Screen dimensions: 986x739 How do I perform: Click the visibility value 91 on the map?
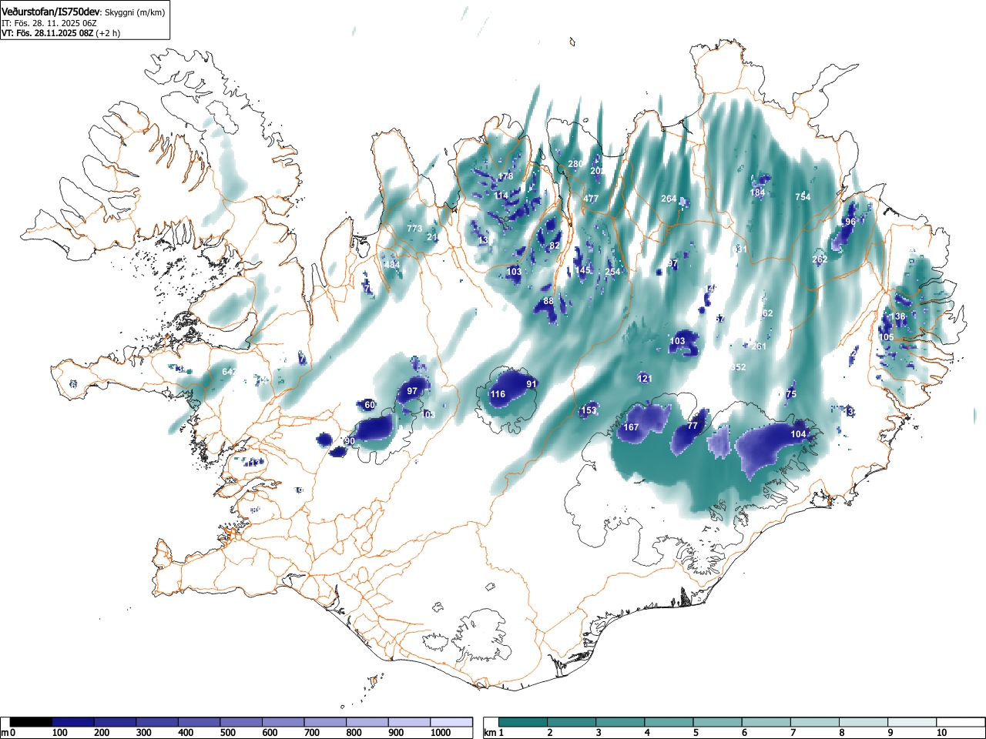(x=532, y=383)
